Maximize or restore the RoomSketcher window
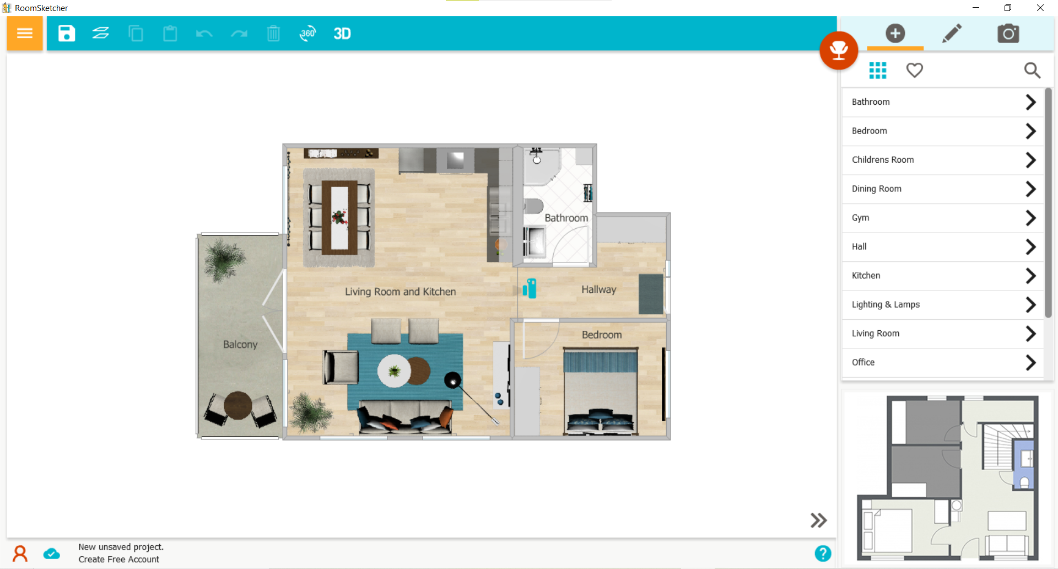The image size is (1058, 569). (1008, 8)
